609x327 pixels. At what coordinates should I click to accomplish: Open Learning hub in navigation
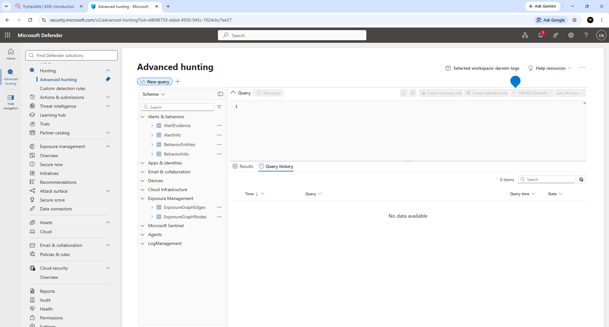[x=53, y=115]
